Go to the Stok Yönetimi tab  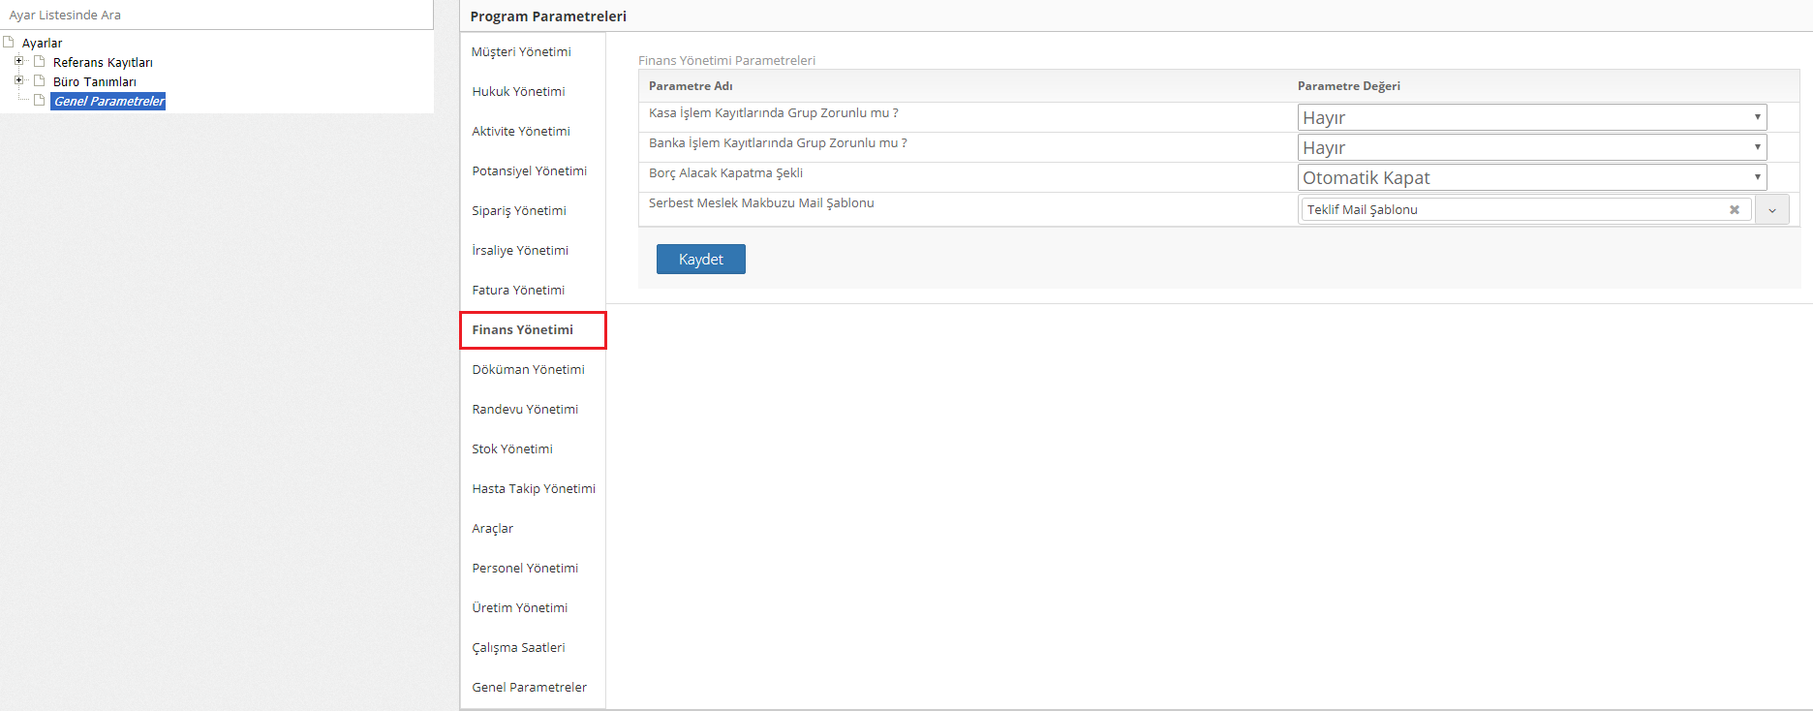512,449
